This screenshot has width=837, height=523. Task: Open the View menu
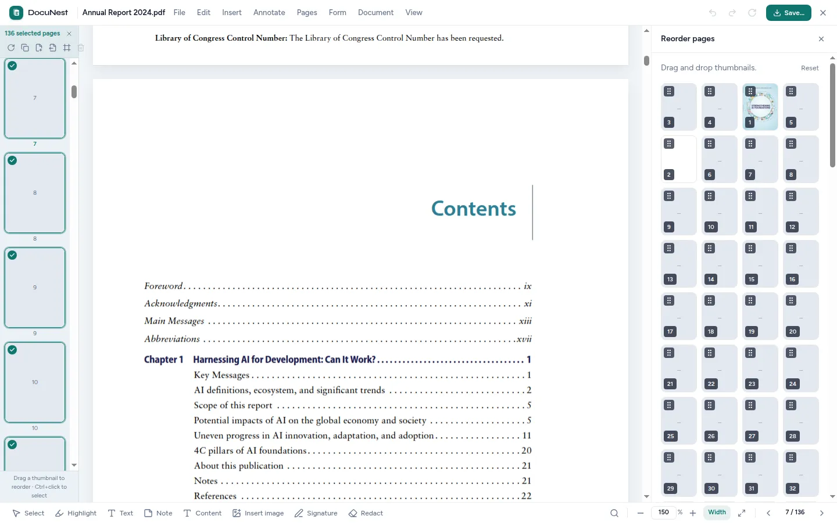tap(414, 12)
